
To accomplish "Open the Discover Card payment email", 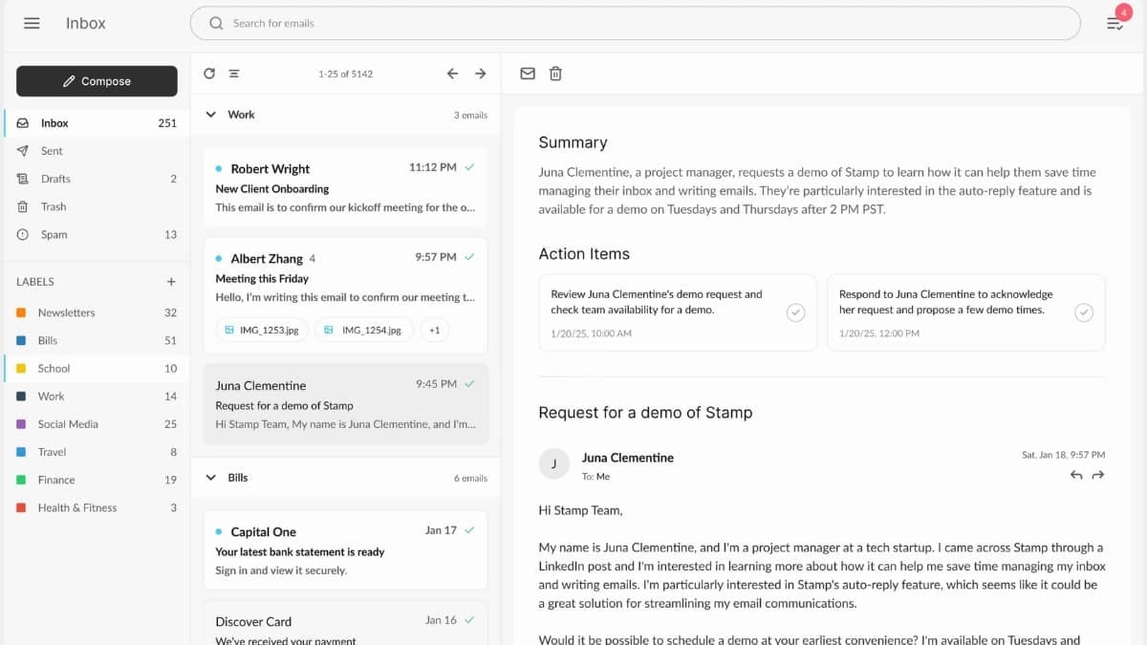I will coord(346,623).
